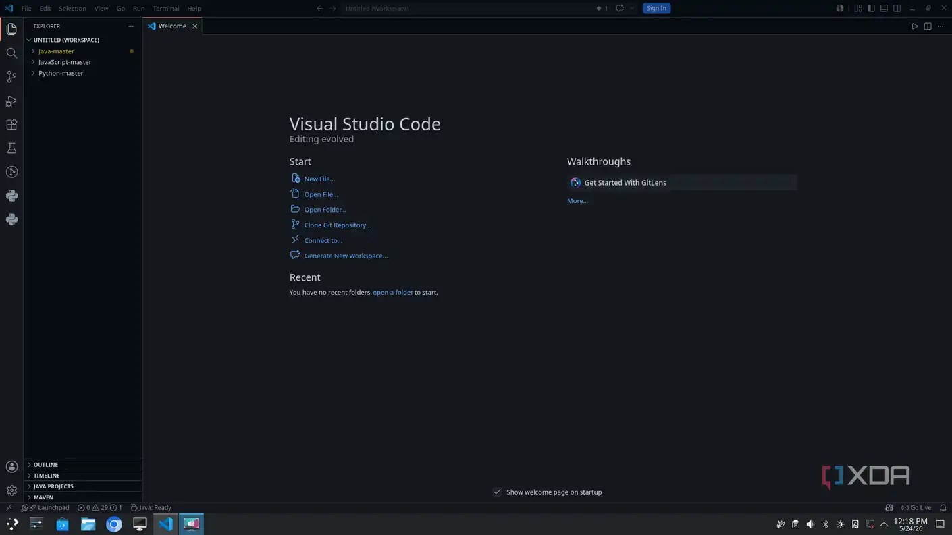
Task: Open Get Started With GitLens walkthrough
Action: (x=682, y=183)
